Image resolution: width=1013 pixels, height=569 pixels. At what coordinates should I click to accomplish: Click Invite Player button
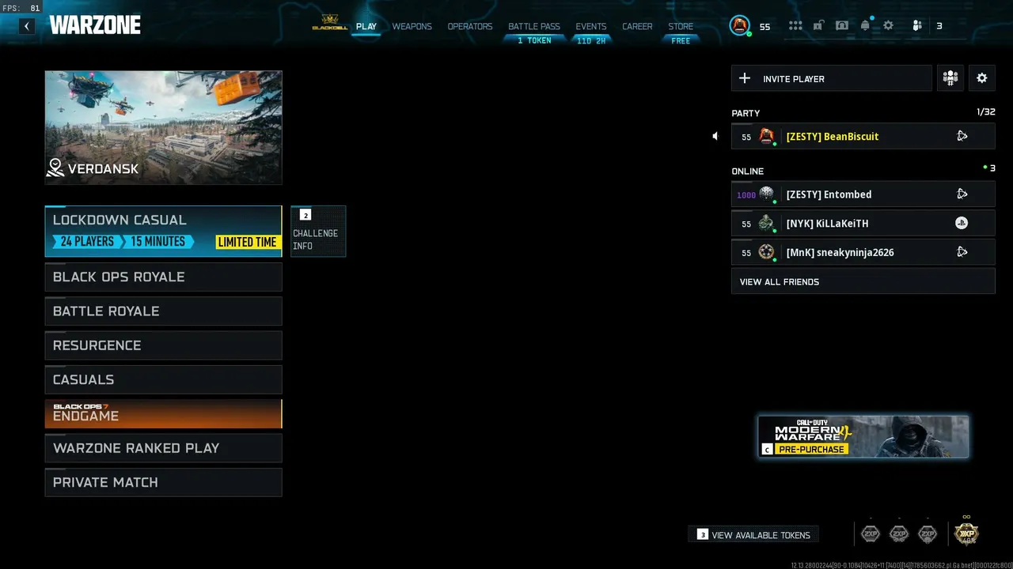832,78
